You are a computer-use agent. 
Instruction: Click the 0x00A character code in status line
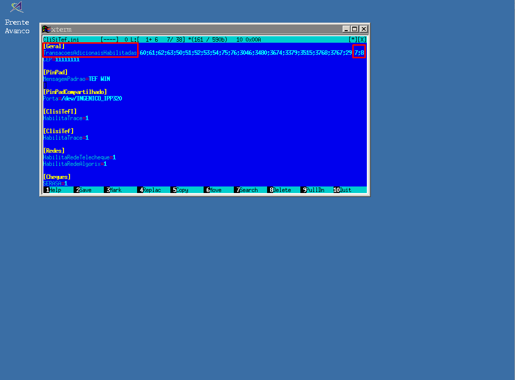[x=253, y=40]
